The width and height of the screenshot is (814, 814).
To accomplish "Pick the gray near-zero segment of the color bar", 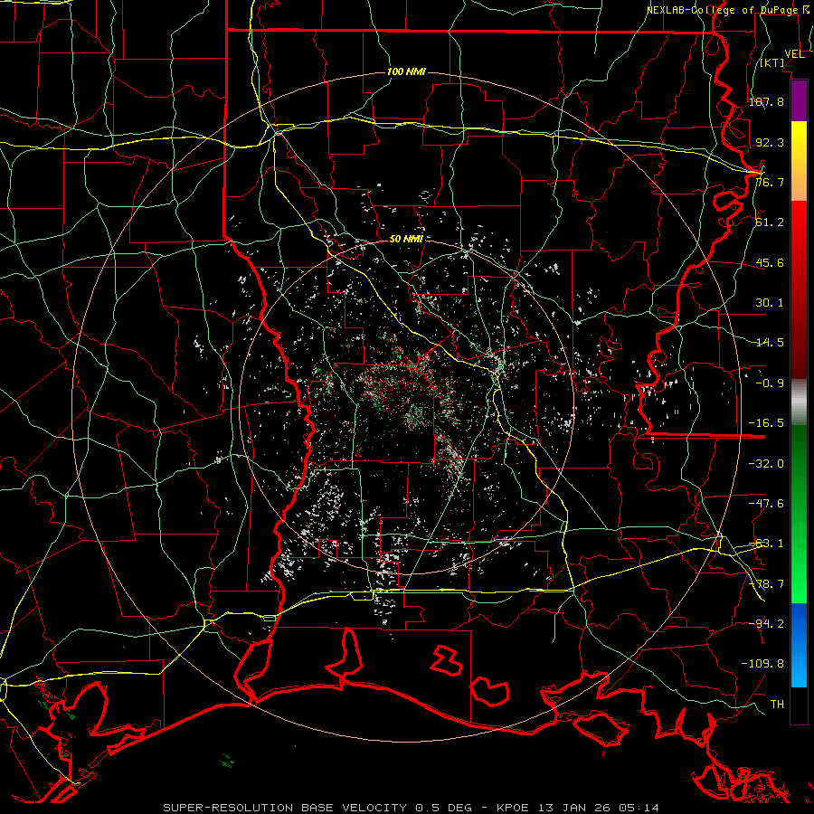I will (x=799, y=402).
